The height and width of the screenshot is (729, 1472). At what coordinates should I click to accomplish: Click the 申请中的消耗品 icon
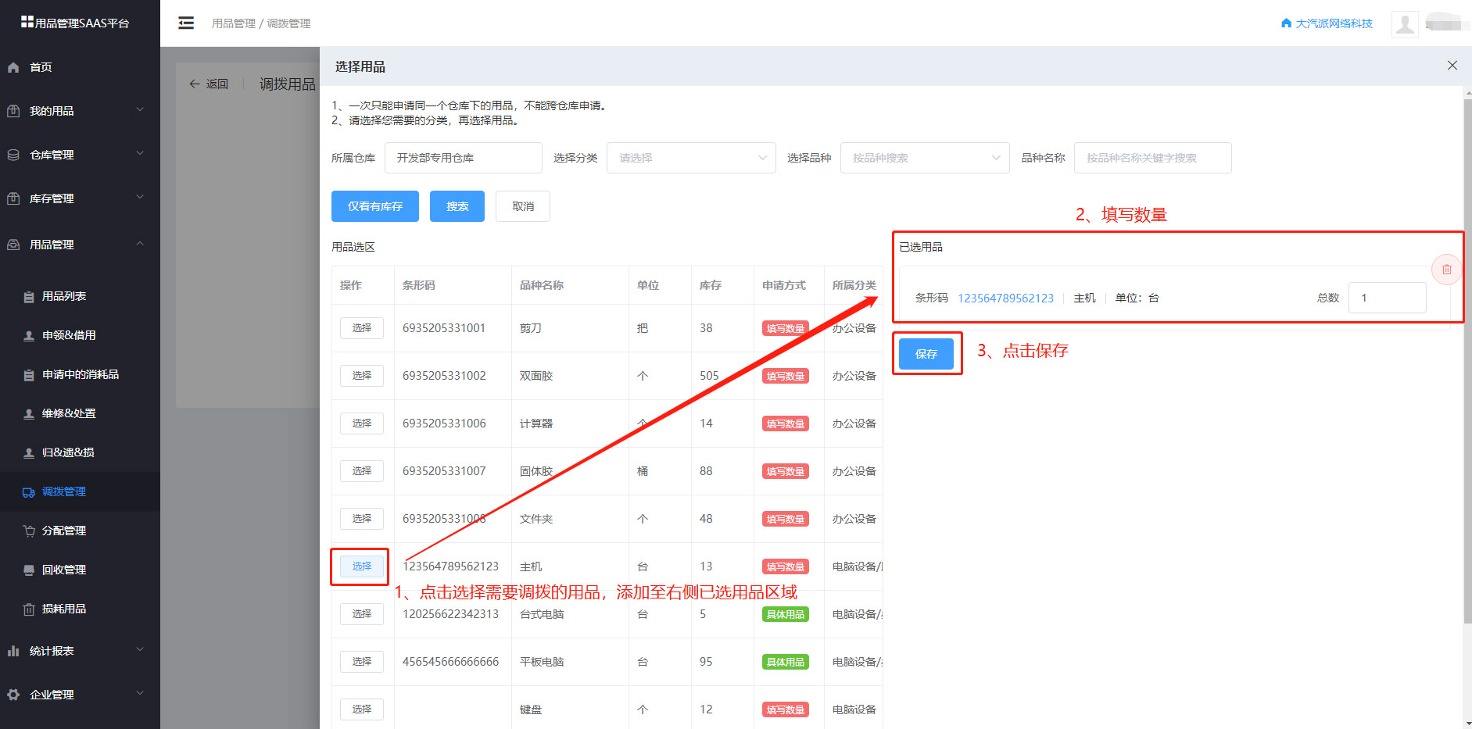pos(29,375)
